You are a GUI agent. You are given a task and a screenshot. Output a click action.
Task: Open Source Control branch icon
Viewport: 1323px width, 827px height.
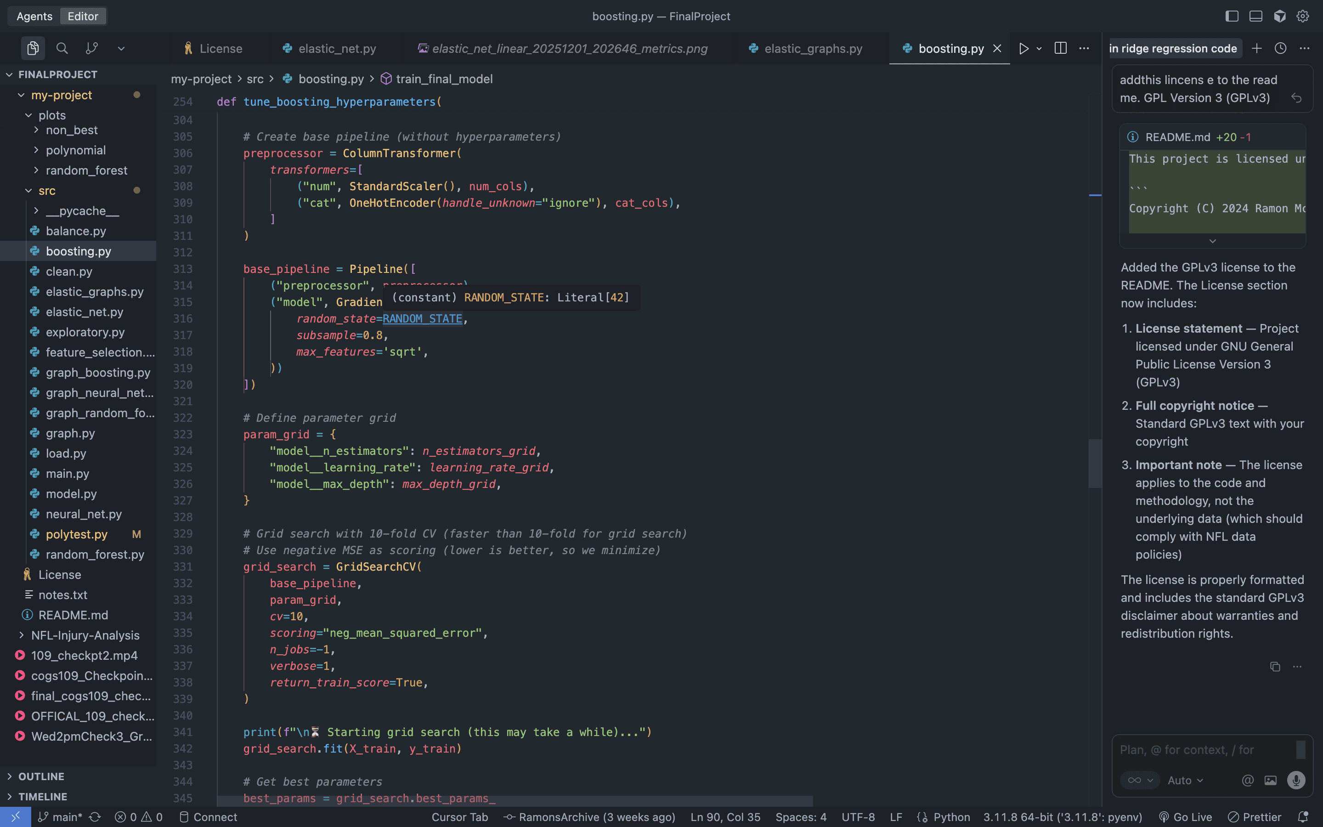point(92,48)
